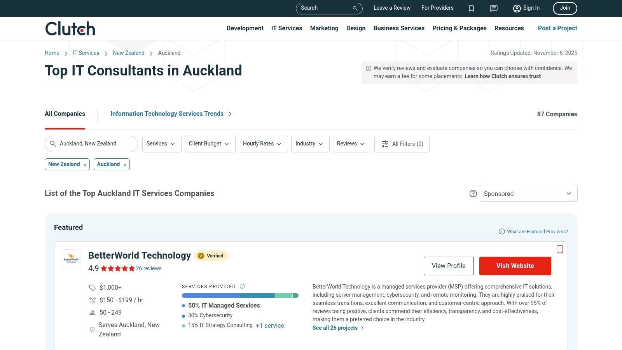Open the Hourly Rates filter
This screenshot has height=350, width=622.
click(263, 144)
